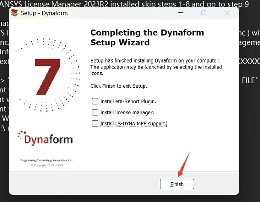Viewport: 260px width, 202px height.
Task: Click the 'Click Finish to exit Setup.' text
Action: [118, 86]
